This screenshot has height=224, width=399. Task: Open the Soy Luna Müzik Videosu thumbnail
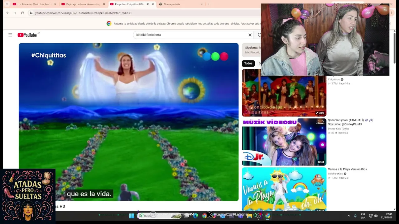284,142
